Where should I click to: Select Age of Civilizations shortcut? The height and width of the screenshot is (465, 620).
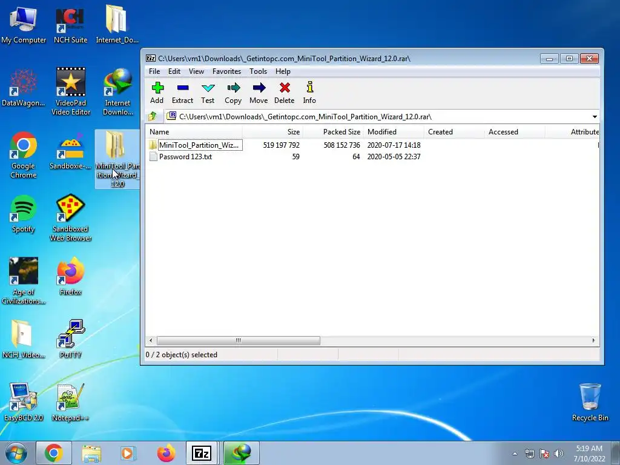pos(24,281)
